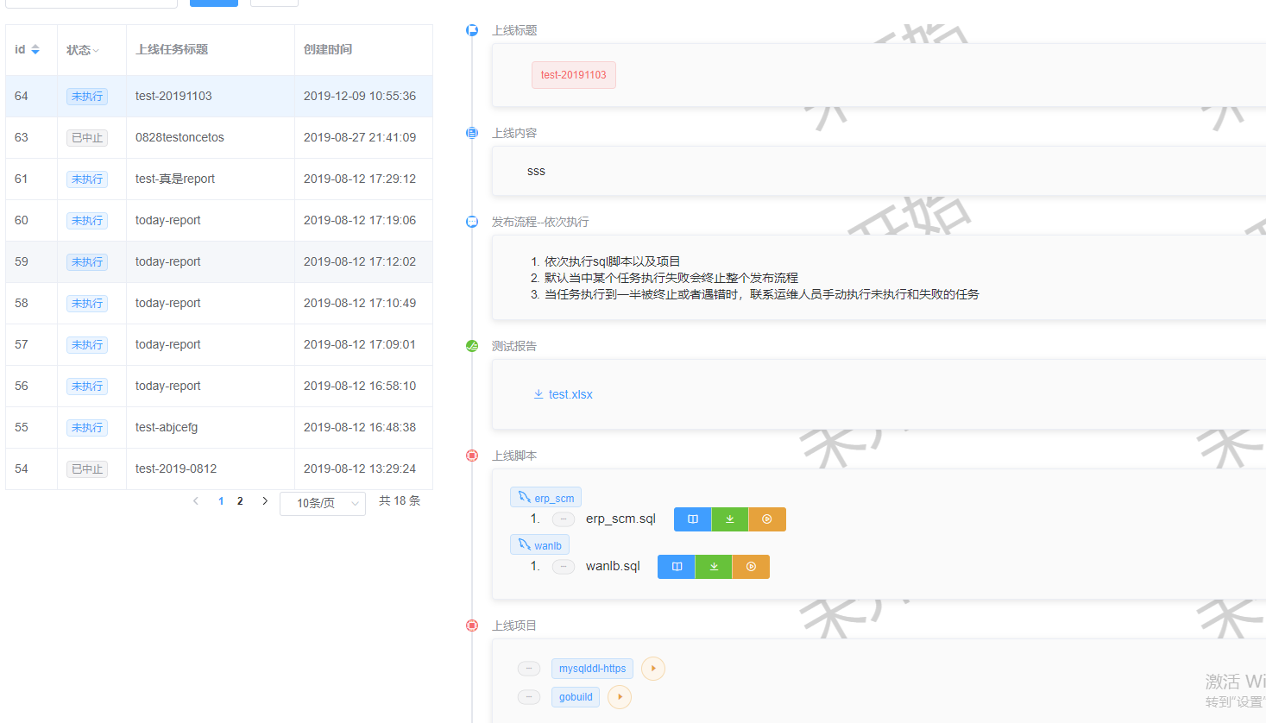
Task: Select the row titled test-20191103
Action: pos(219,96)
